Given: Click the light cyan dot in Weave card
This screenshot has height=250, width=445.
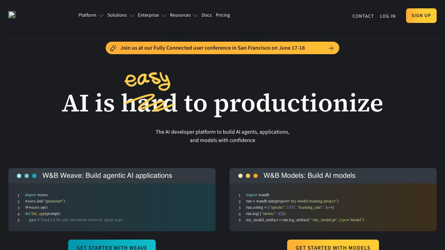Looking at the screenshot, I should [19, 176].
